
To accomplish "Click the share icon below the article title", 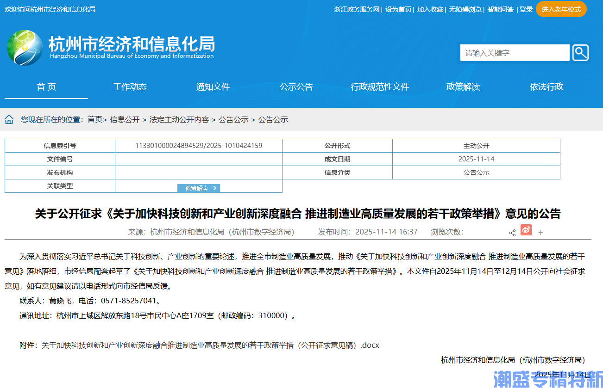I will click(x=512, y=233).
